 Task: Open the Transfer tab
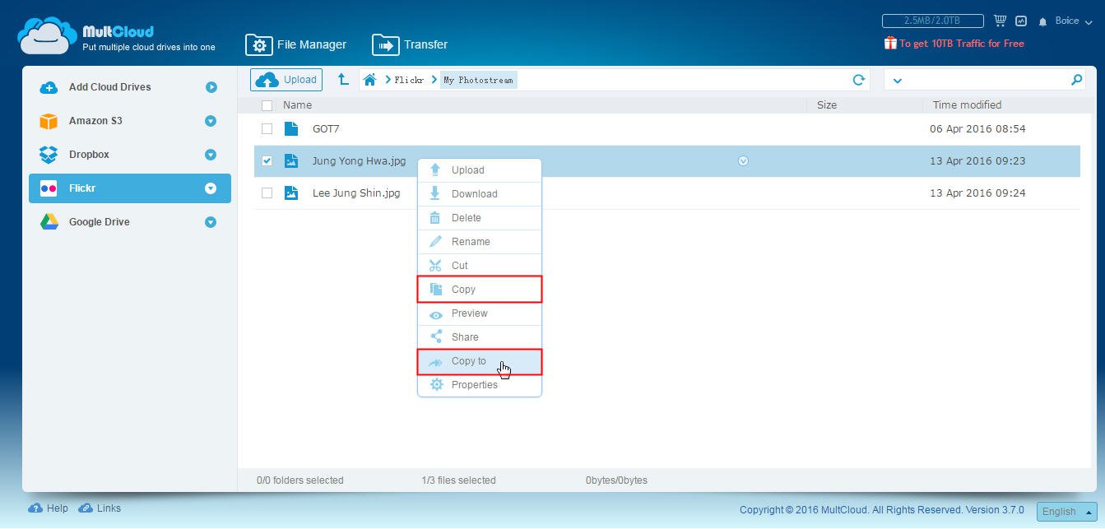click(410, 44)
